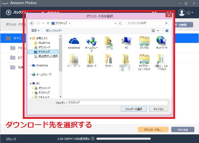The image size is (199, 143).
Task: Click キャンセル button in Amazon Photos window
Action: point(183,130)
